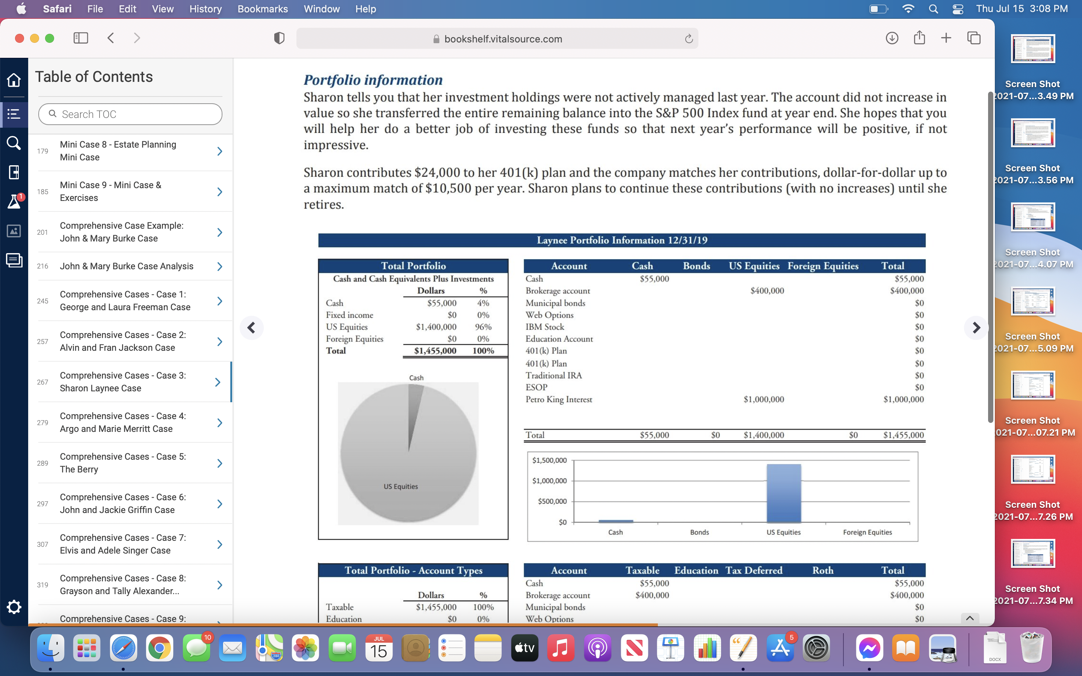Expand Mini Case 8 Estate Planning chevron
This screenshot has height=676, width=1082.
219,151
